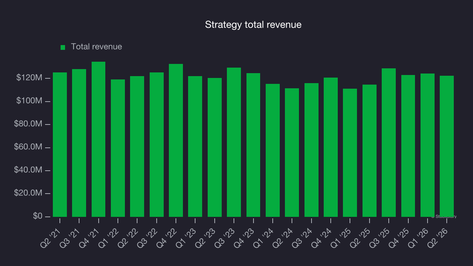Select the Q2 '23 revenue bar

pyautogui.click(x=215, y=147)
